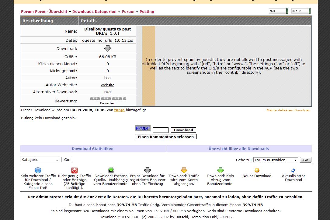Click the blue info no-traffic icon
The width and height of the screenshot is (330, 220).
click(38, 170)
